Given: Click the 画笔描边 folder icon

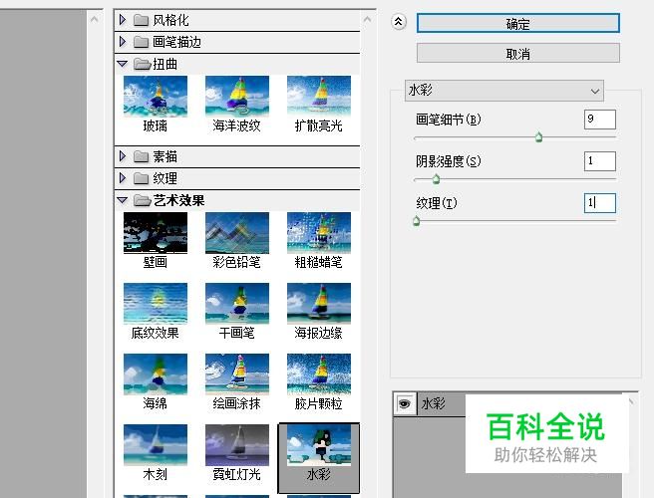Looking at the screenshot, I should (x=141, y=42).
